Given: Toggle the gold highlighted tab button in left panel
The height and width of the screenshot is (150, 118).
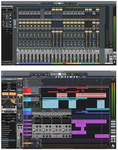Looking at the screenshot, I should coord(12,91).
